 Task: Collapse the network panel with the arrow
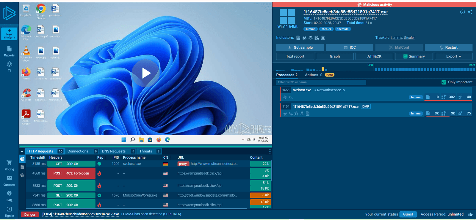click(22, 151)
